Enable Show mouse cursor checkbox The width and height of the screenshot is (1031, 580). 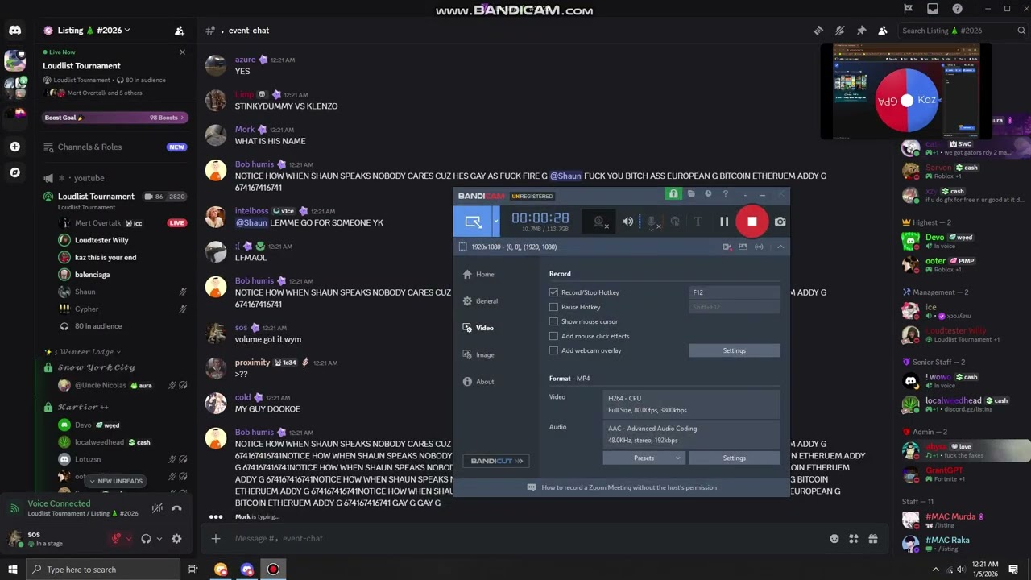click(x=553, y=321)
